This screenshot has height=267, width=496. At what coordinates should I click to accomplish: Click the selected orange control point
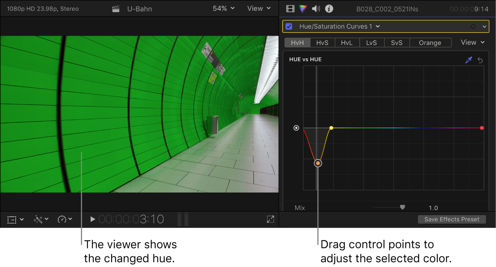tap(318, 163)
